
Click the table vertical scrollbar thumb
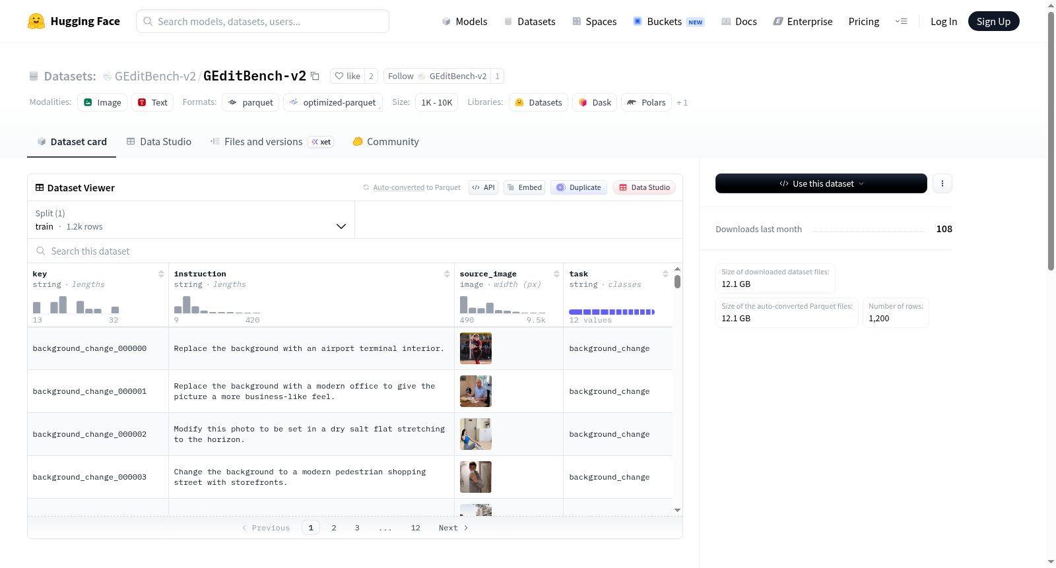pyautogui.click(x=677, y=282)
